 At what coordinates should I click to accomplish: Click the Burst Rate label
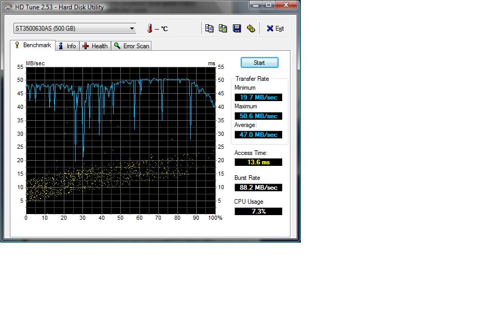tap(247, 178)
